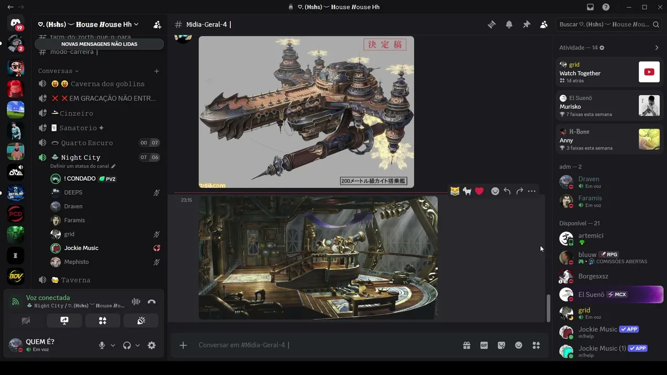Expand the Atividade panel chevron
The image size is (667, 375).
[x=657, y=48]
